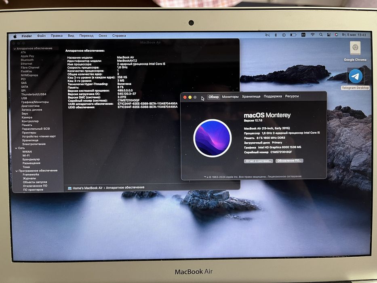
Task: Click the computer icon in the path bar
Action: point(70,188)
